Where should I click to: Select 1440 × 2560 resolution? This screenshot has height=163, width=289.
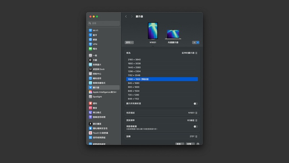click(134, 67)
